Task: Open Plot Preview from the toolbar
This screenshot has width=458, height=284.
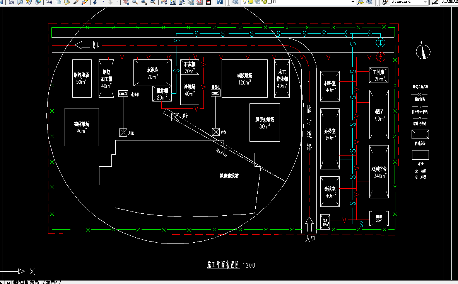Action: point(20,2)
